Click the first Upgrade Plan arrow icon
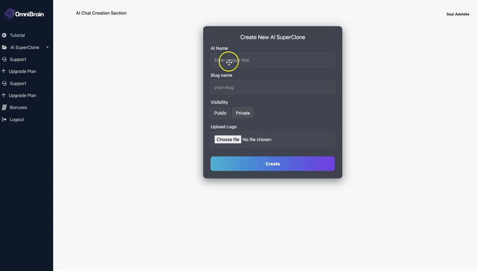The width and height of the screenshot is (477, 271). (4, 71)
